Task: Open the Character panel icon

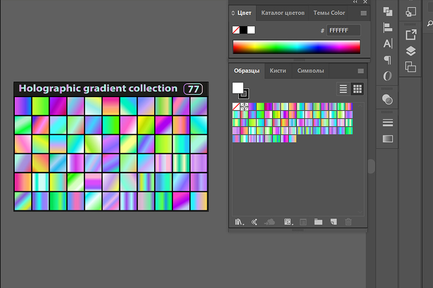Action: [388, 44]
